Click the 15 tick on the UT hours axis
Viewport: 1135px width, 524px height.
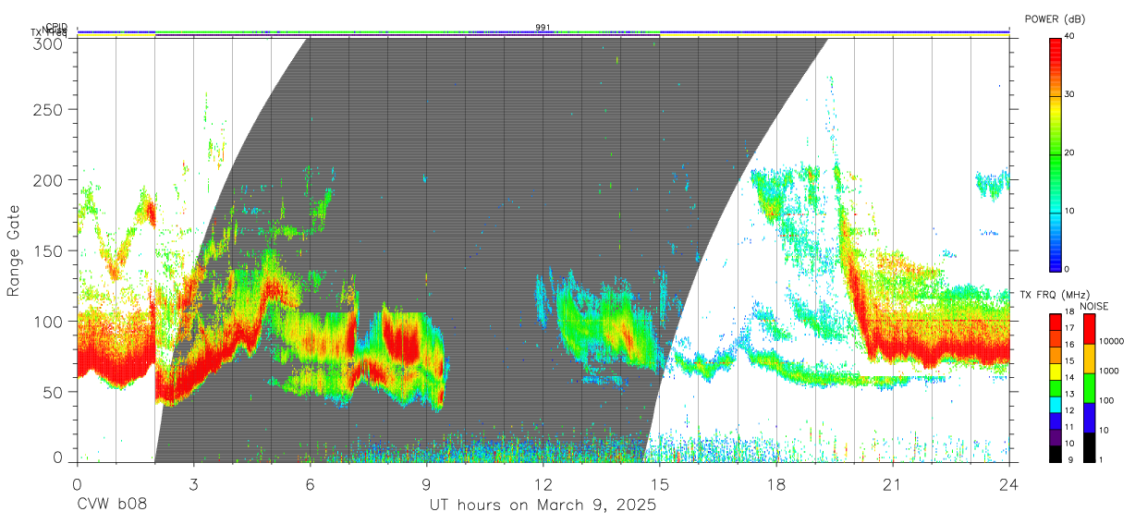(659, 483)
